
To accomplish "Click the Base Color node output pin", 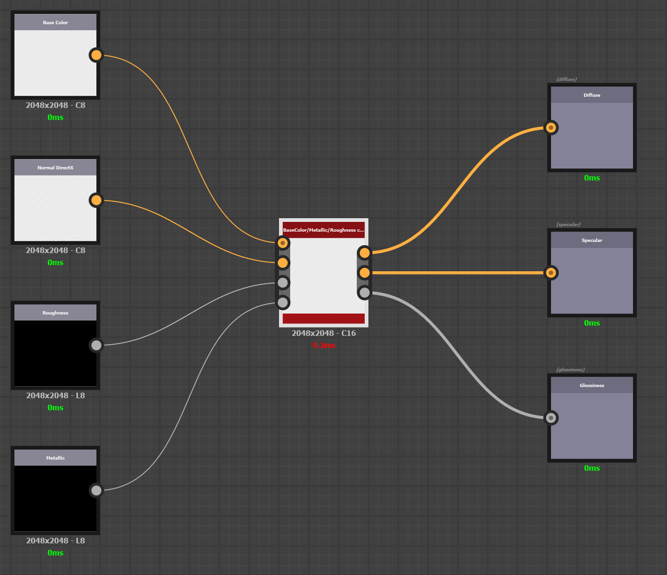I will point(96,55).
